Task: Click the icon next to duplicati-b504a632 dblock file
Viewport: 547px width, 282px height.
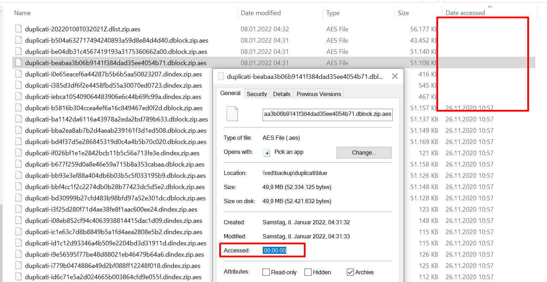Action: 18,40
